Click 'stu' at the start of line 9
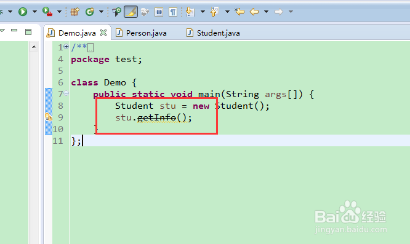 [x=123, y=117]
